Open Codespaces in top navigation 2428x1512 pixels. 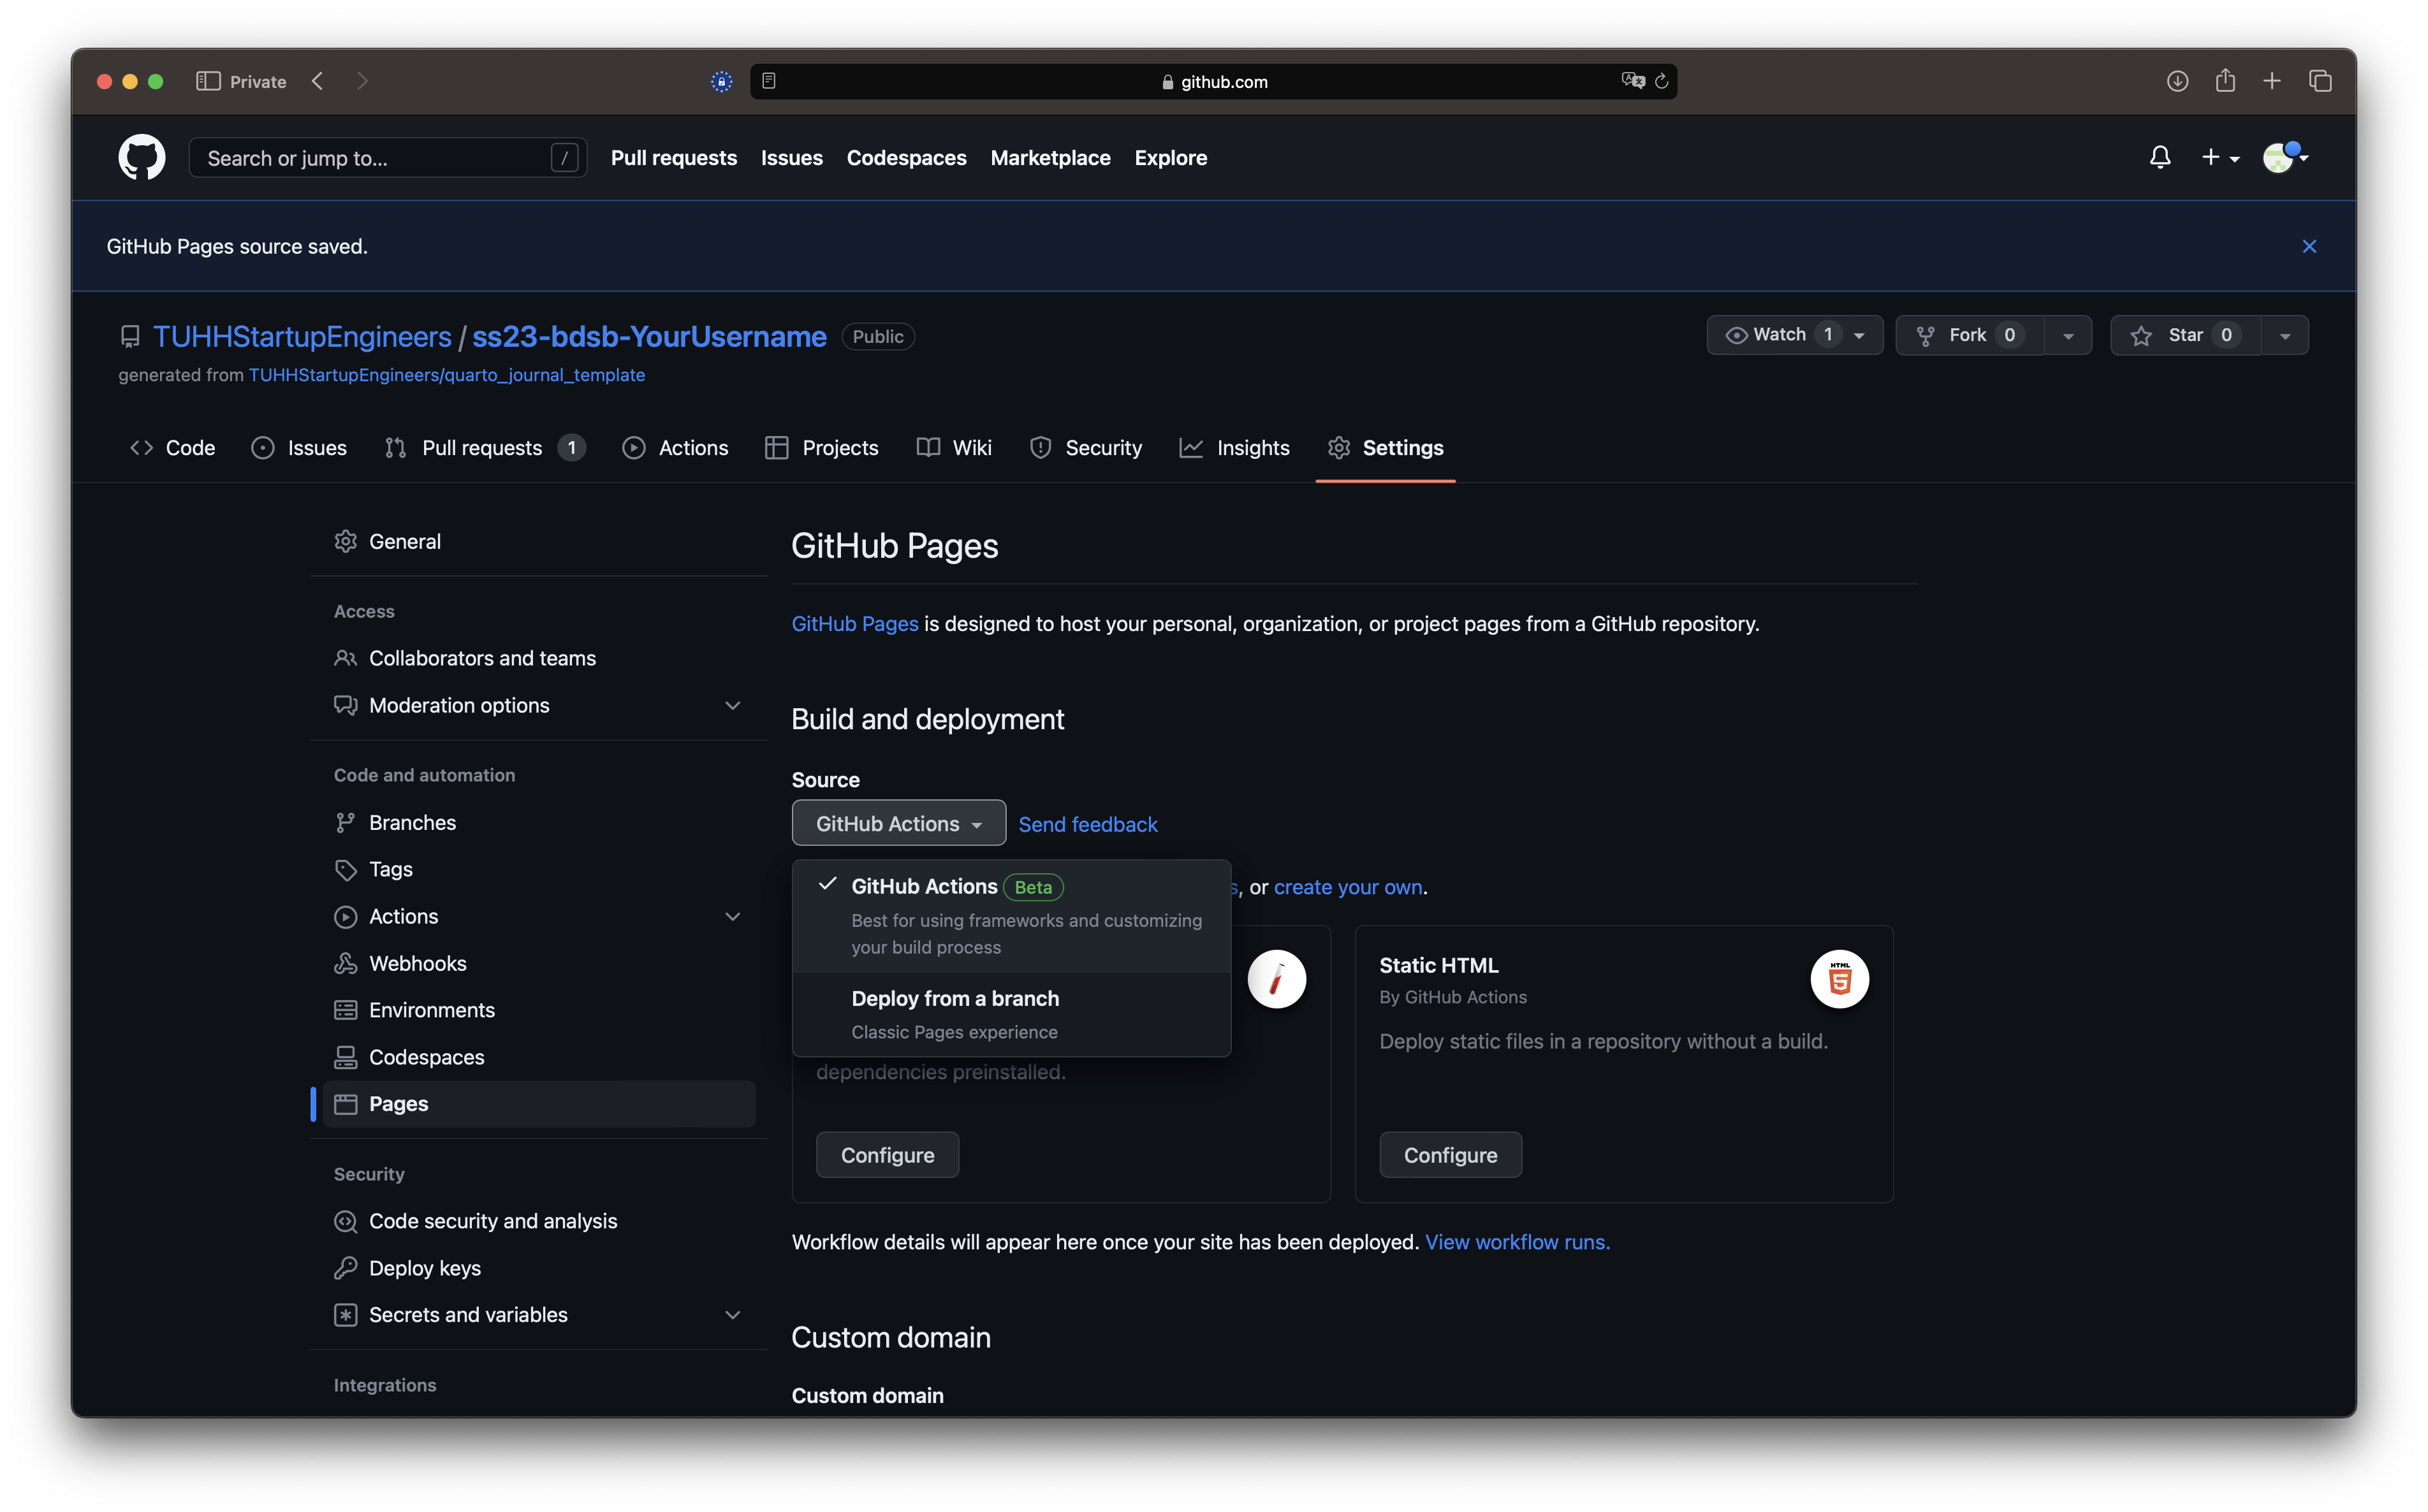906,157
